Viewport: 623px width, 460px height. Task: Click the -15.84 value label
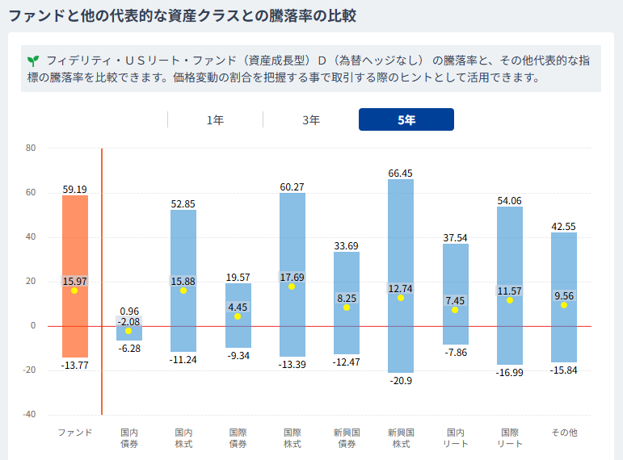(x=563, y=370)
